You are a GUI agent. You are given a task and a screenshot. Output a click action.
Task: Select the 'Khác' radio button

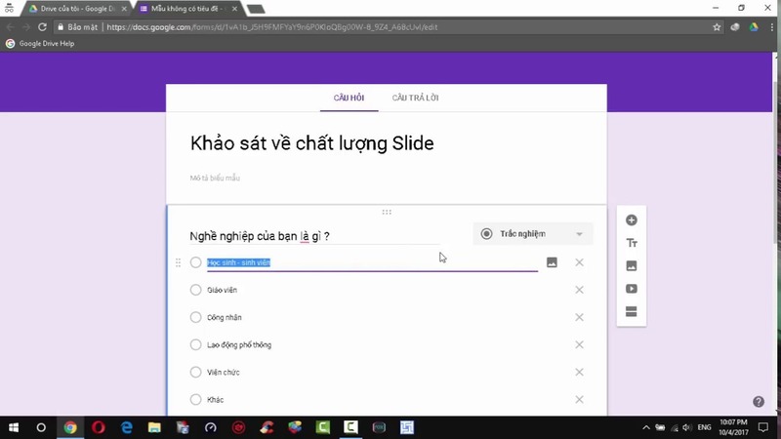click(x=196, y=399)
